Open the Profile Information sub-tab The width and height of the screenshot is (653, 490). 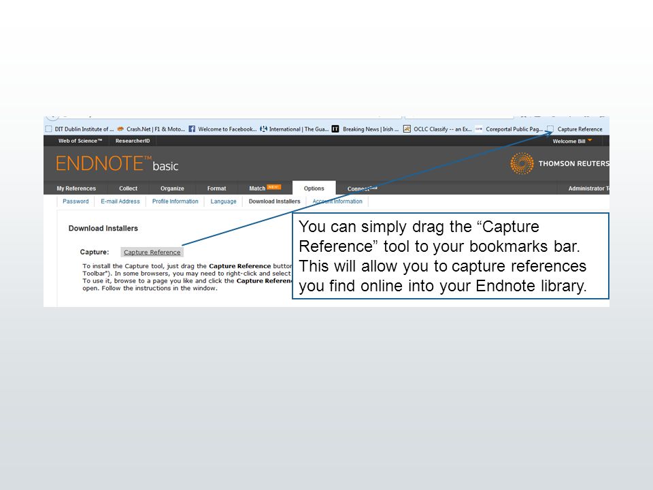click(x=175, y=201)
